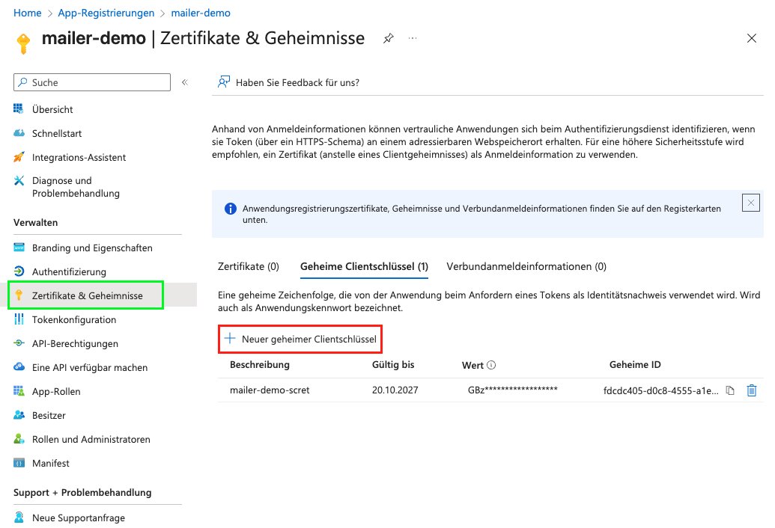This screenshot has width=775, height=528.
Task: Open the ellipsis more options menu
Action: tap(412, 38)
